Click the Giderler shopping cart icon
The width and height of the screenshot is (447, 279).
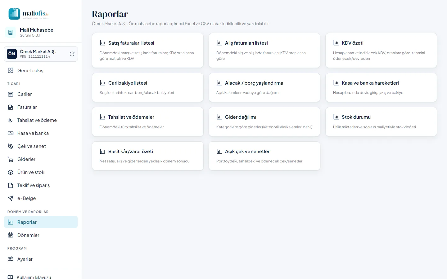[x=11, y=159]
